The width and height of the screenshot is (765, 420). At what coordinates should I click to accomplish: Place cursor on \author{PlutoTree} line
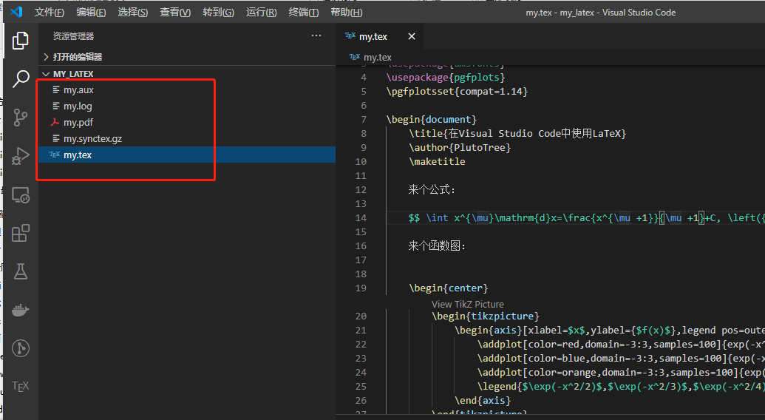click(x=460, y=147)
